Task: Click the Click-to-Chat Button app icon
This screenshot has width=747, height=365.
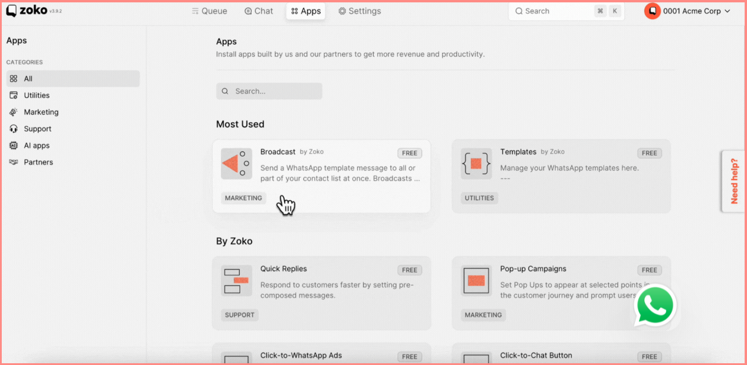Action: [476, 359]
